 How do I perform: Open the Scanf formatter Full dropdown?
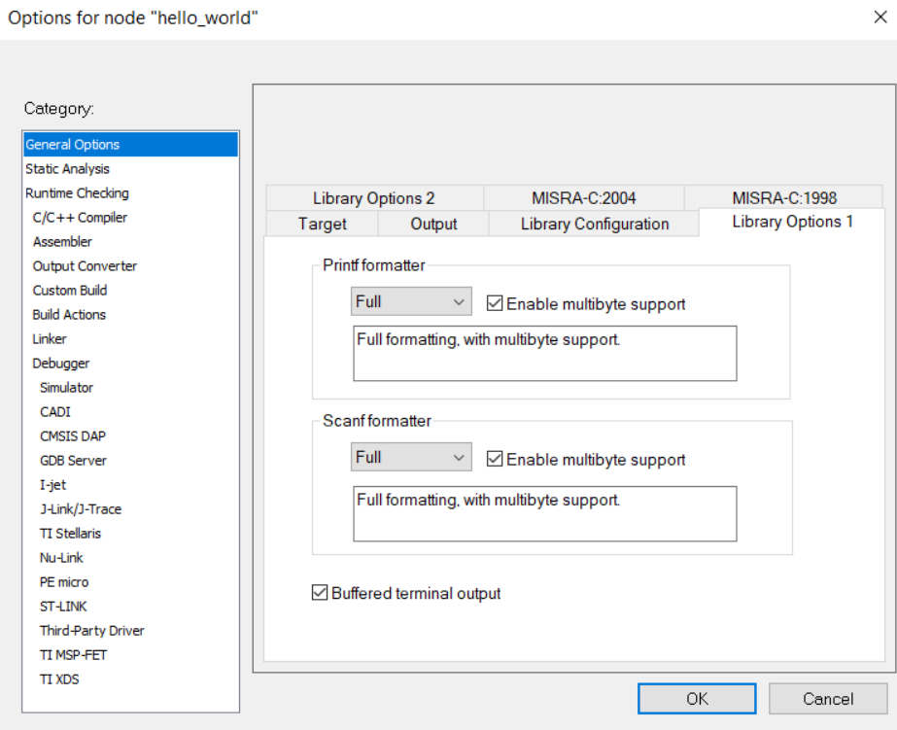click(x=411, y=458)
